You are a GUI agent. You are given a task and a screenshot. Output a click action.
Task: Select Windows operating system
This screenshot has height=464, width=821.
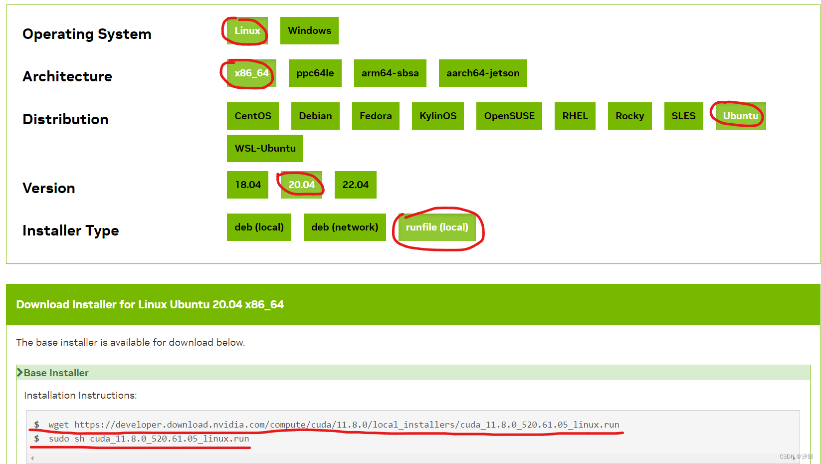(309, 30)
